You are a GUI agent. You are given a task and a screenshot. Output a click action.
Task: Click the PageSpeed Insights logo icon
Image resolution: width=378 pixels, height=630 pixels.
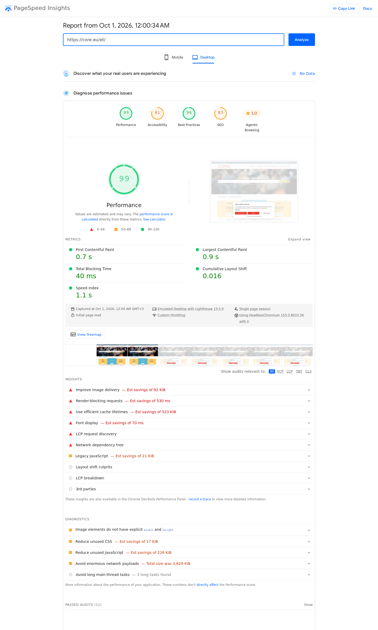[x=8, y=8]
